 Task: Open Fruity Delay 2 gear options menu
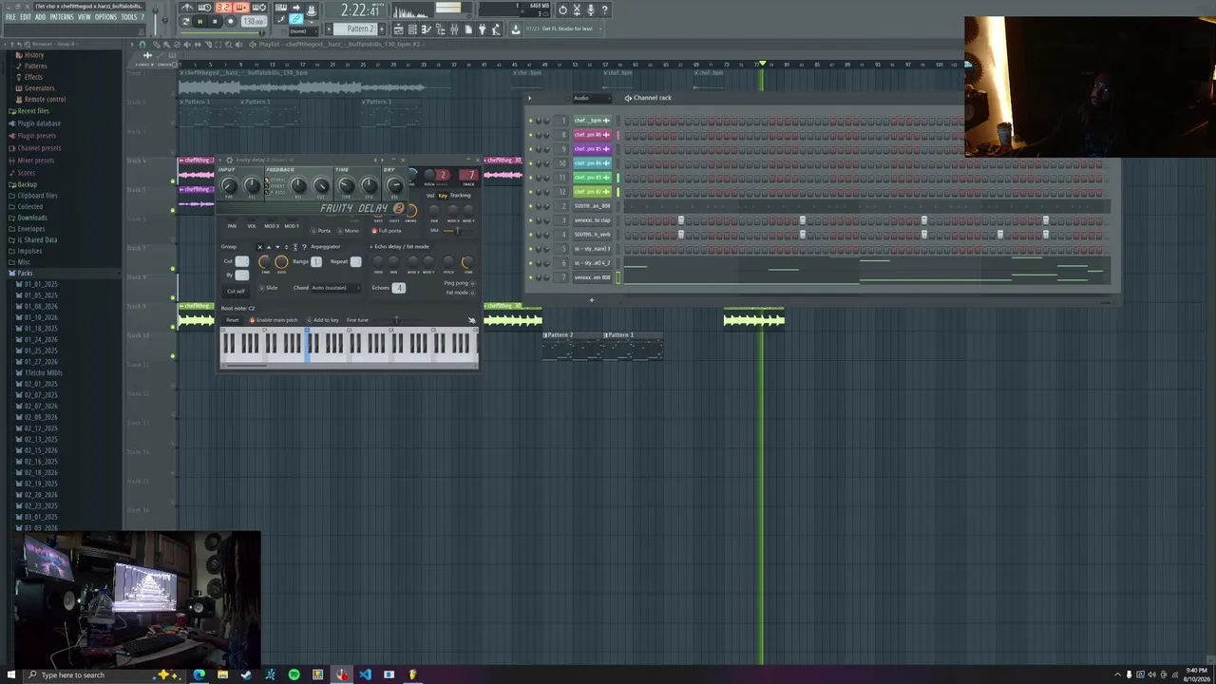(x=229, y=160)
